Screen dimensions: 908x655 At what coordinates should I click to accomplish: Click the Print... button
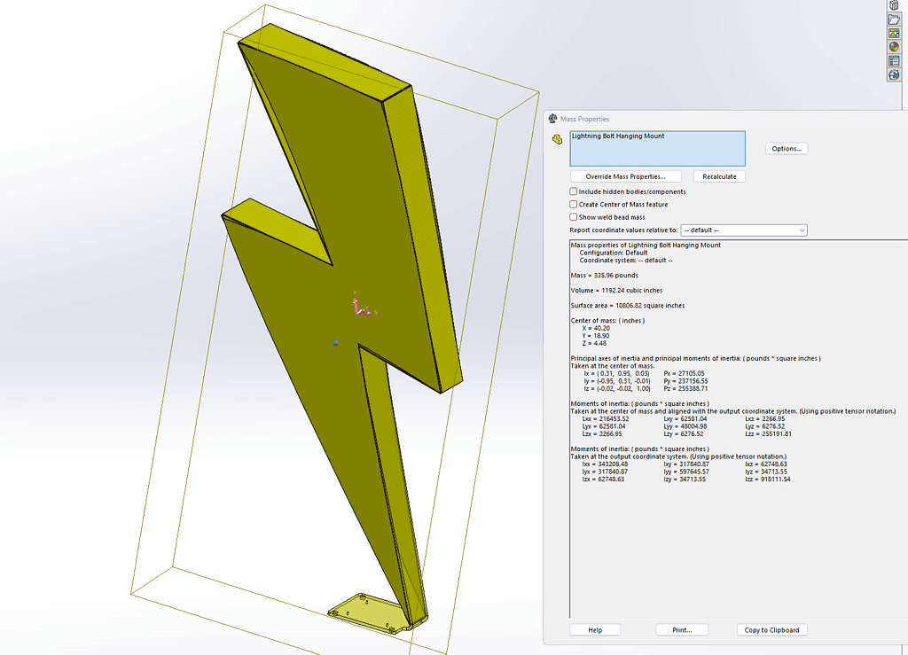pyautogui.click(x=682, y=630)
